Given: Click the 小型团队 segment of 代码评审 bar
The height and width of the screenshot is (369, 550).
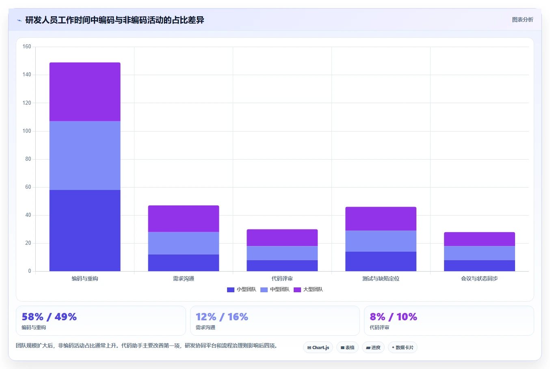Looking at the screenshot, I should click(x=282, y=265).
